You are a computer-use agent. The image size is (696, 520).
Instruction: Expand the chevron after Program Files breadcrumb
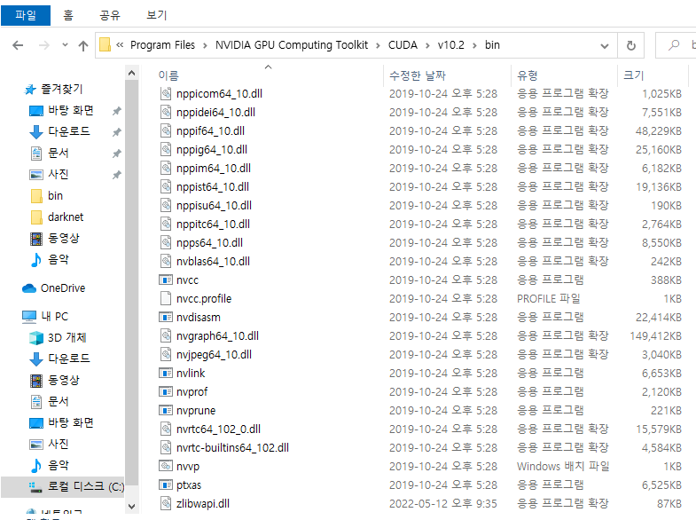pyautogui.click(x=205, y=45)
